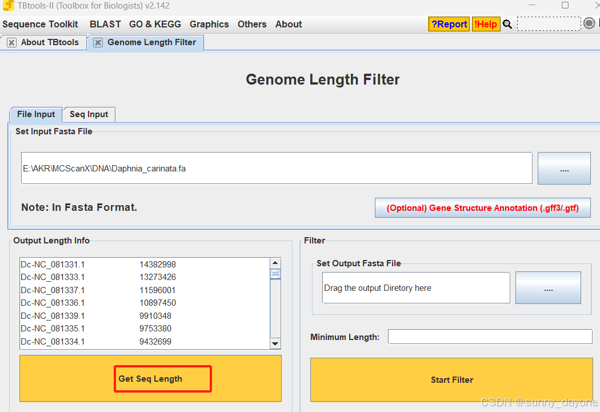Select the Dc-NC_081335.1 row
The image size is (600, 412).
point(145,328)
